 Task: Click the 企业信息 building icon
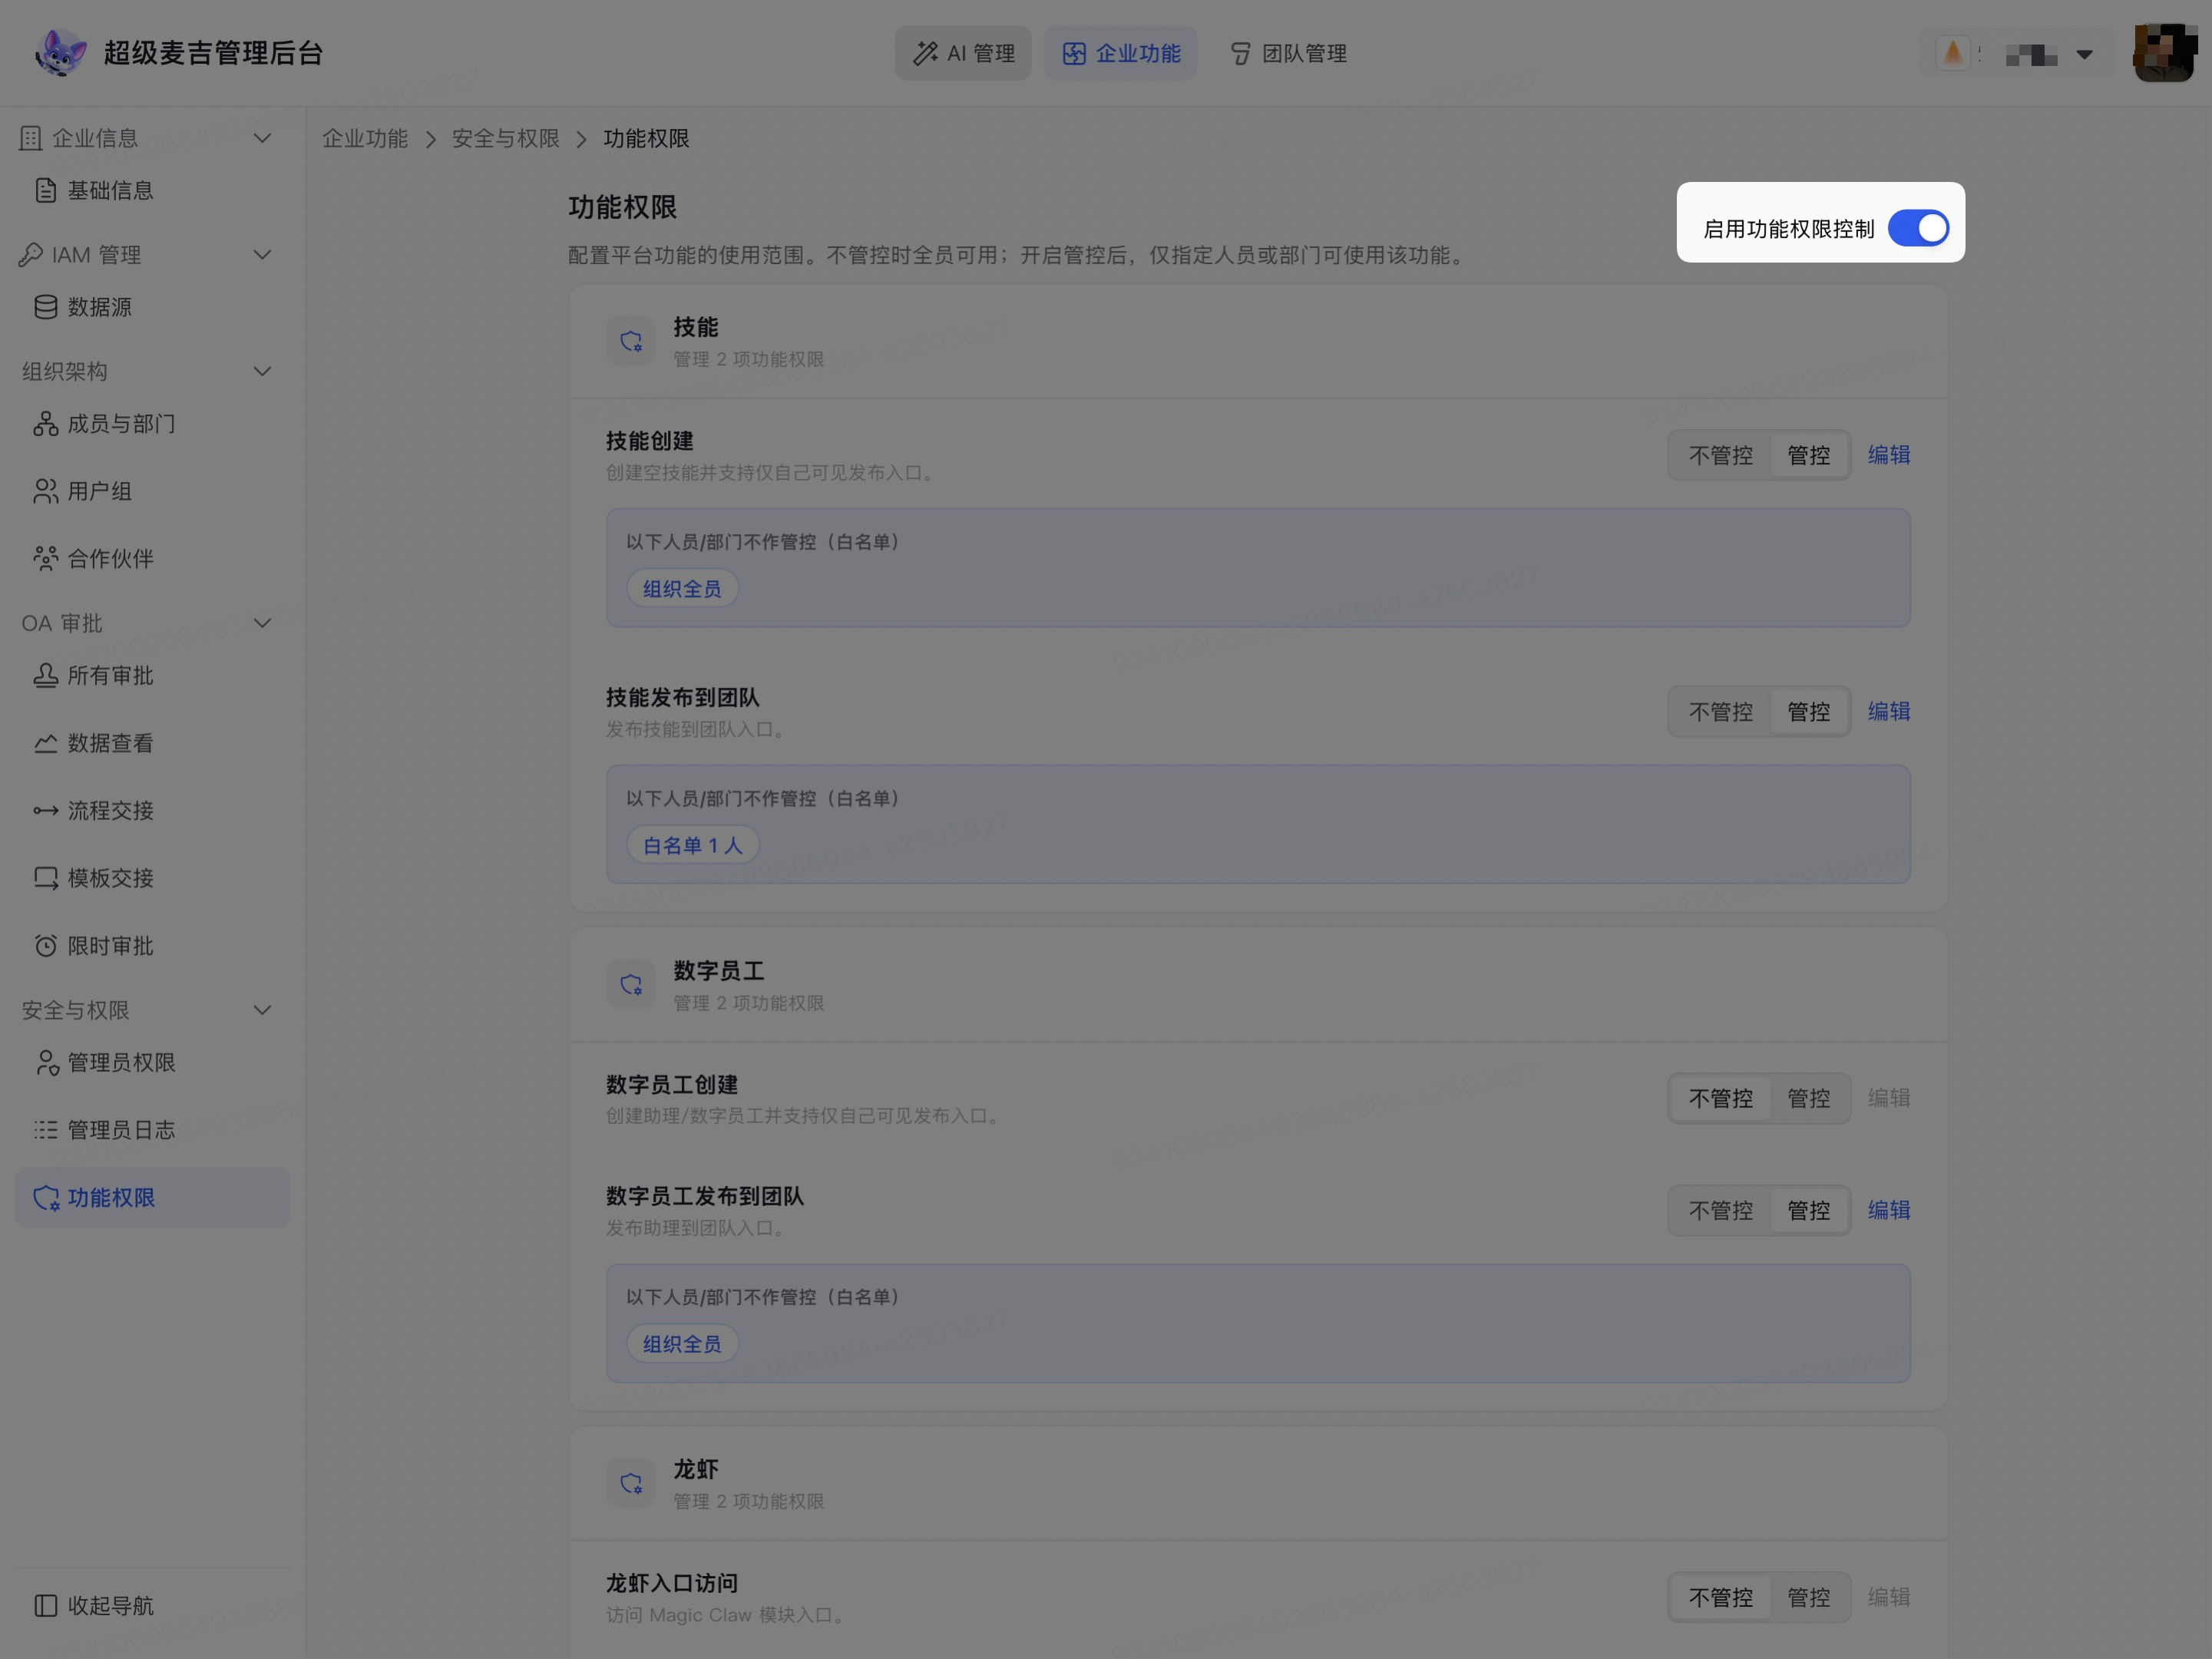(31, 138)
